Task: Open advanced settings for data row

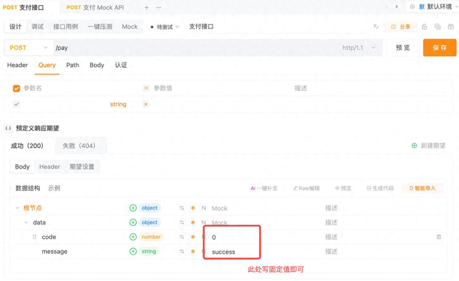Action: pos(182,222)
